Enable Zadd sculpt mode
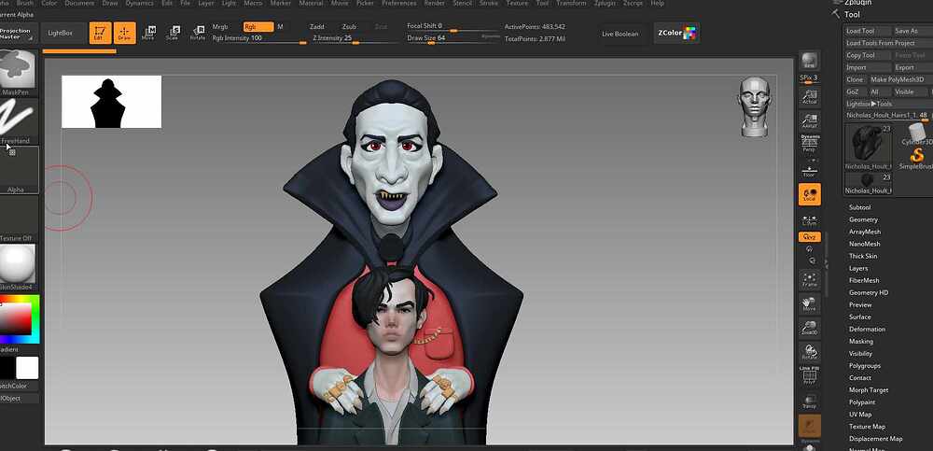Screen dimensions: 933x451 click(x=317, y=27)
